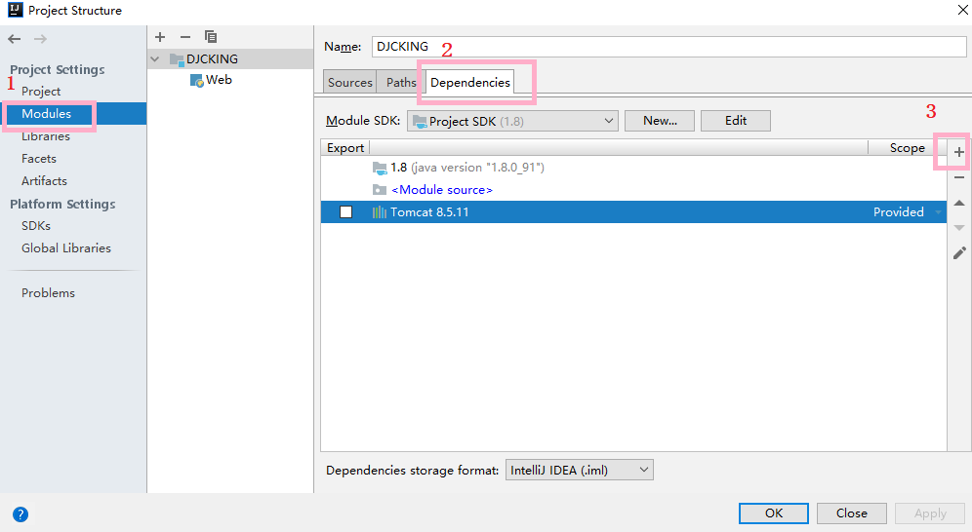Screen dimensions: 972x532
Task: Open the Dependencies storage format dropdown
Action: click(579, 471)
